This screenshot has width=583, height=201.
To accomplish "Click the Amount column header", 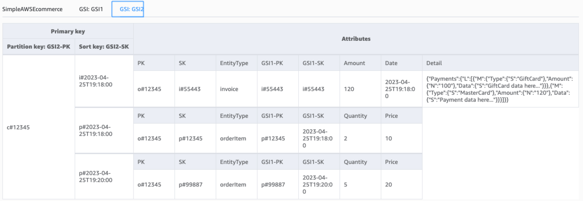I will [x=354, y=63].
